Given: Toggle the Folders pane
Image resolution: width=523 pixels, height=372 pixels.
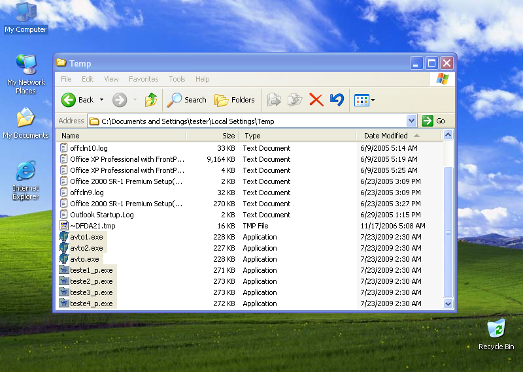Looking at the screenshot, I should coord(234,100).
